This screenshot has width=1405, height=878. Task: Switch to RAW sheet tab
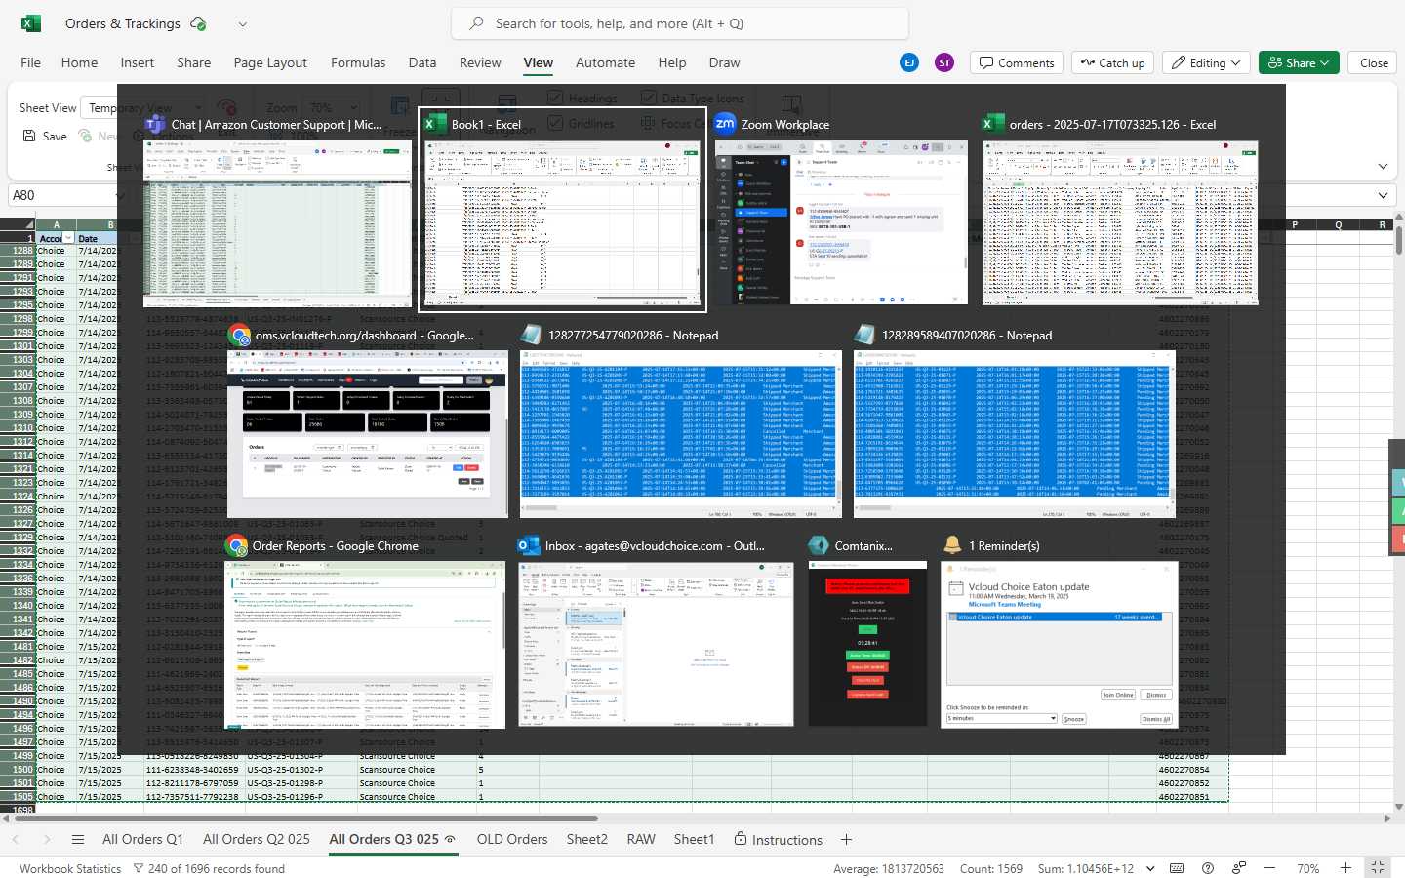[x=641, y=839]
